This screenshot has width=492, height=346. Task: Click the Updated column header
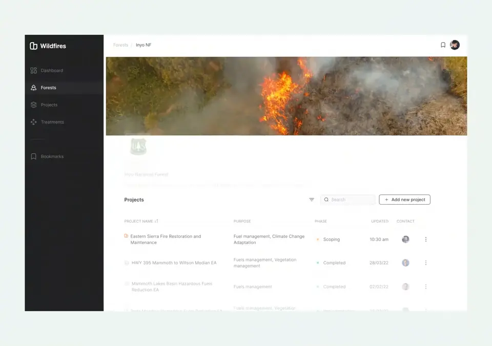(380, 221)
